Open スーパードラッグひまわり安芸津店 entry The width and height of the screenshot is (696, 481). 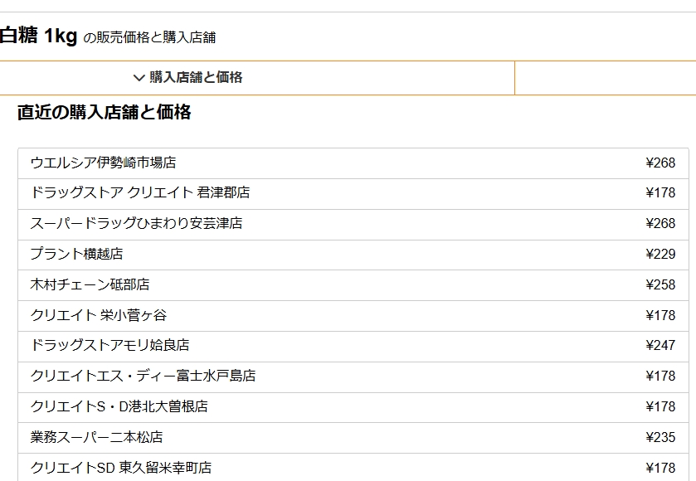(x=353, y=225)
